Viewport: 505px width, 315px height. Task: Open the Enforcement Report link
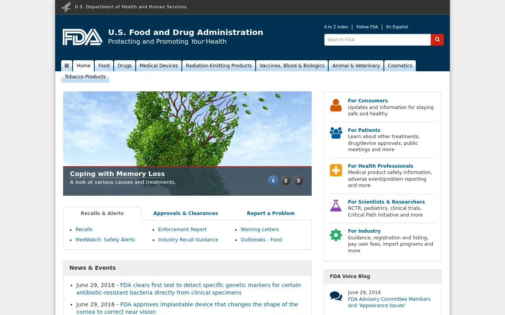pos(182,230)
